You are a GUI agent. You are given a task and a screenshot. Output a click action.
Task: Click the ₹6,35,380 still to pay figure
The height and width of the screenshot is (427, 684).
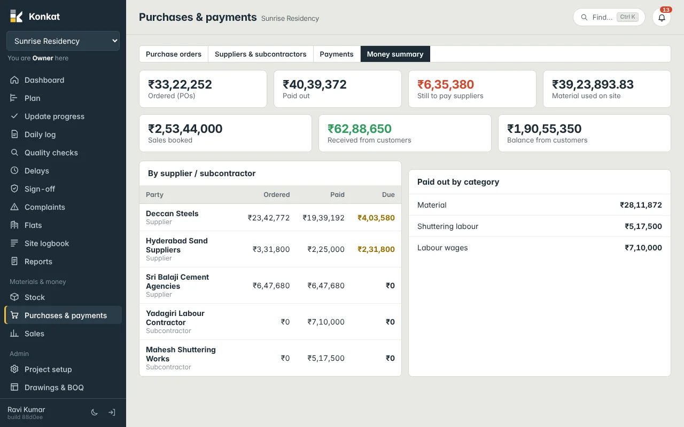pyautogui.click(x=446, y=84)
